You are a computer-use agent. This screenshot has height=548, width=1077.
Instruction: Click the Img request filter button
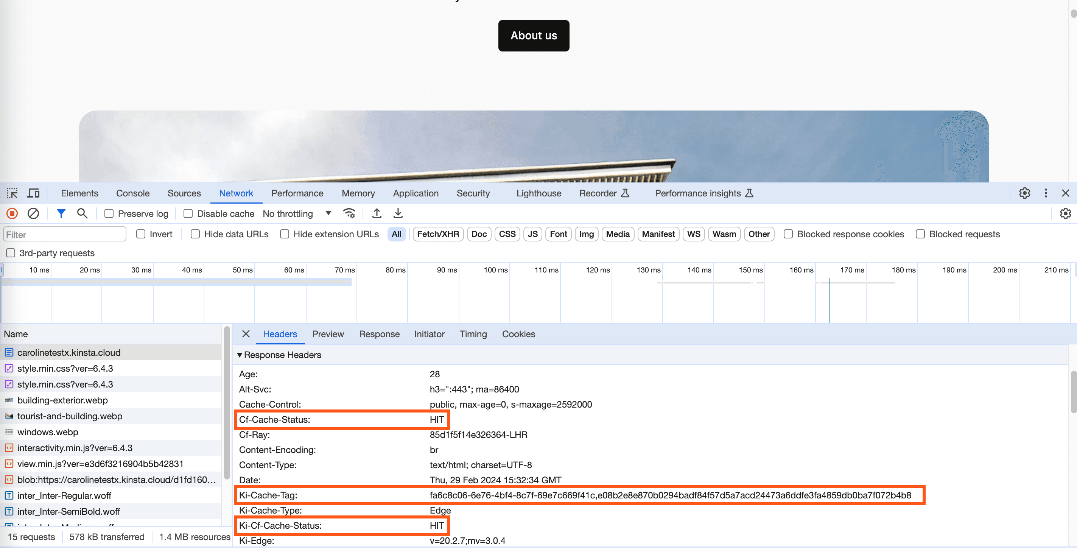pyautogui.click(x=587, y=234)
